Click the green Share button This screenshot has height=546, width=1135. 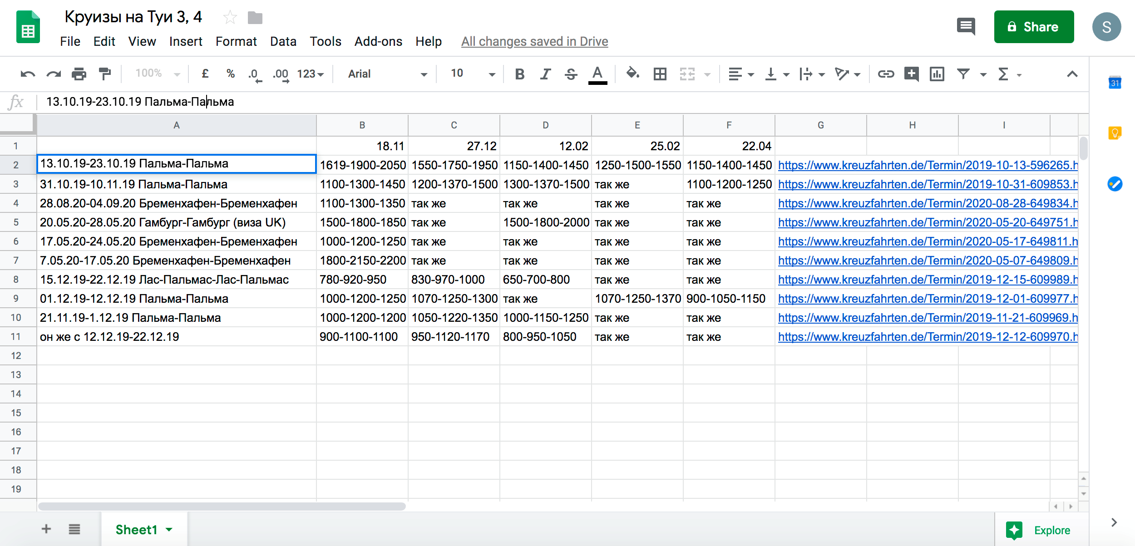coord(1034,27)
